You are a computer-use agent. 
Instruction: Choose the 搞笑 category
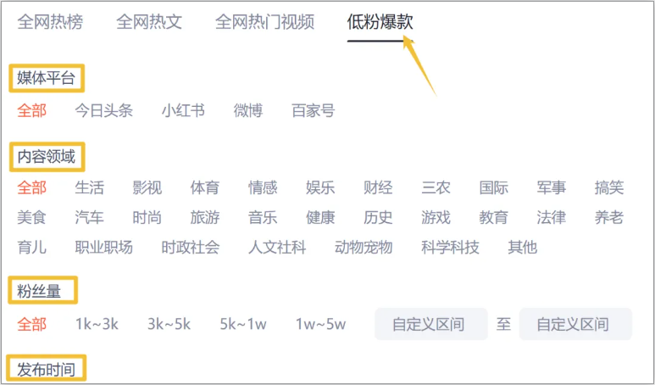tap(609, 187)
